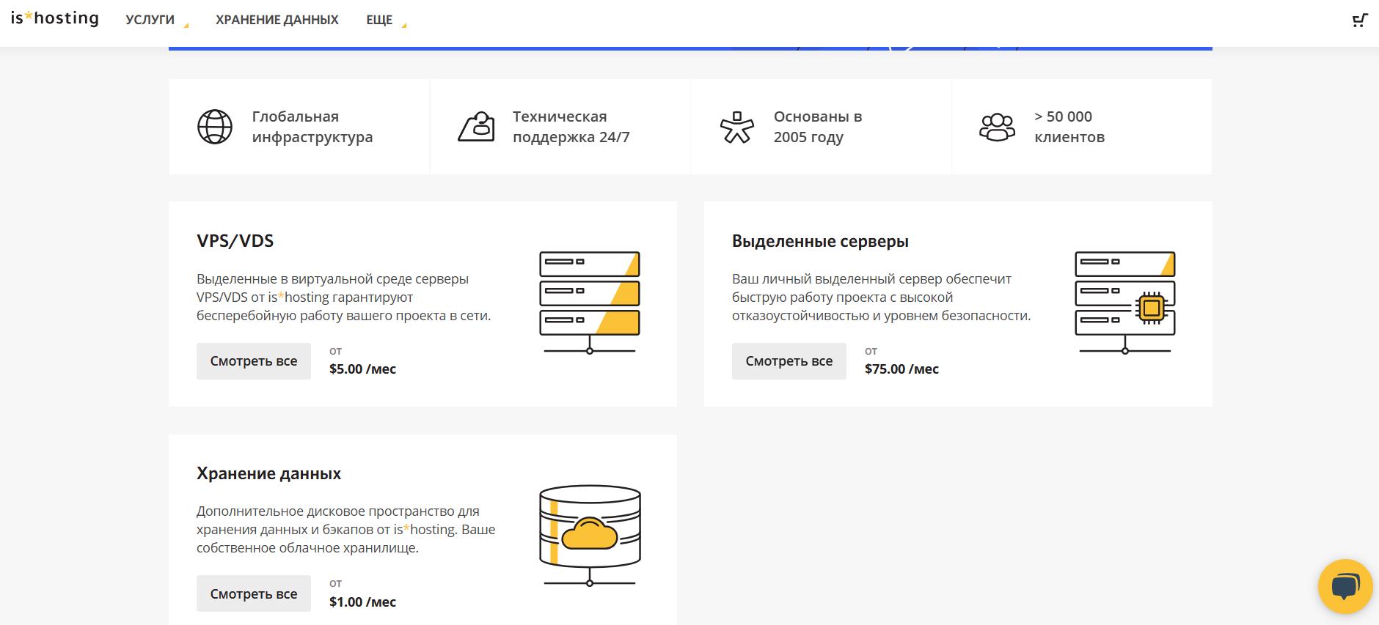This screenshot has width=1379, height=625.
Task: Expand the УСЛУГИ dropdown menu
Action: pyautogui.click(x=157, y=20)
